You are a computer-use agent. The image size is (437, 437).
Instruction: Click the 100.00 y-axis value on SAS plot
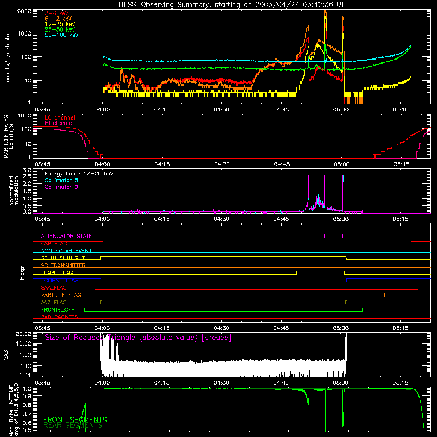point(22,334)
